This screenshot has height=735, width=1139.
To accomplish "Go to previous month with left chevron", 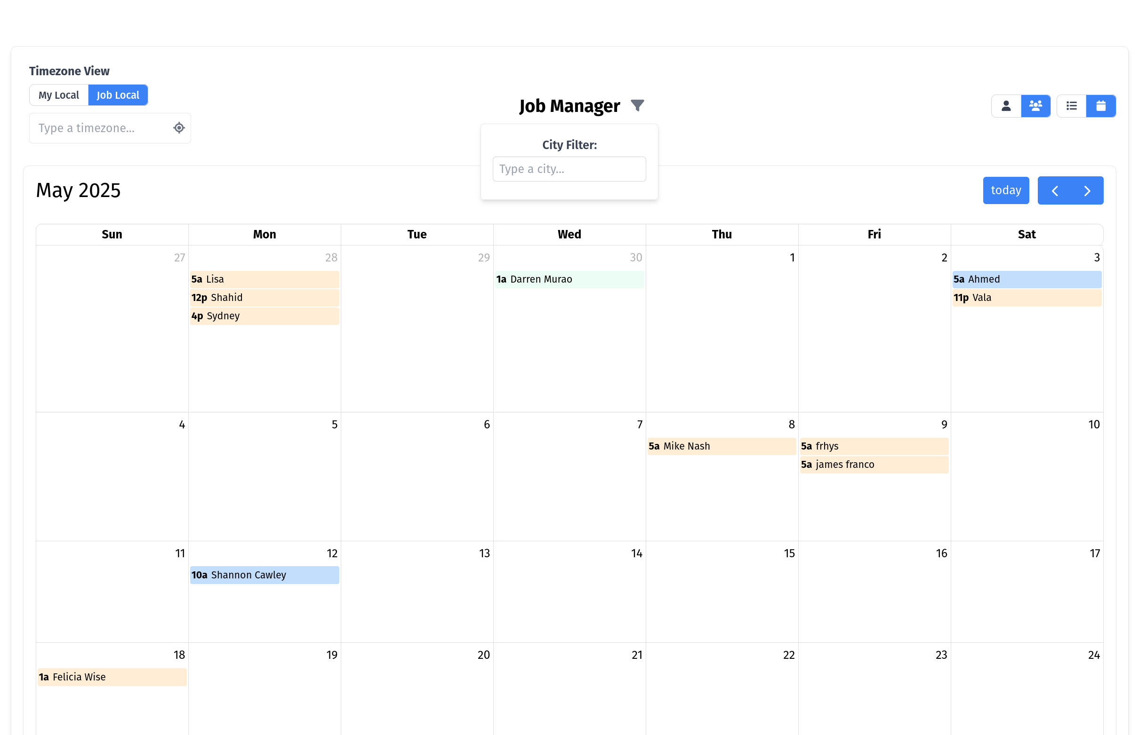I will pyautogui.click(x=1054, y=190).
